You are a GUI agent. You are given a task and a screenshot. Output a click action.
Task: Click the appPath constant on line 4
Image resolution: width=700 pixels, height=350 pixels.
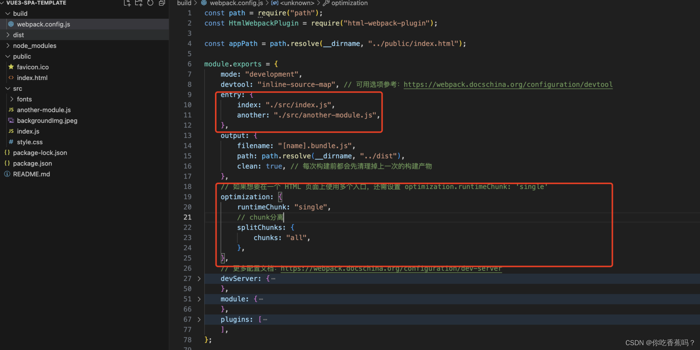tap(243, 44)
